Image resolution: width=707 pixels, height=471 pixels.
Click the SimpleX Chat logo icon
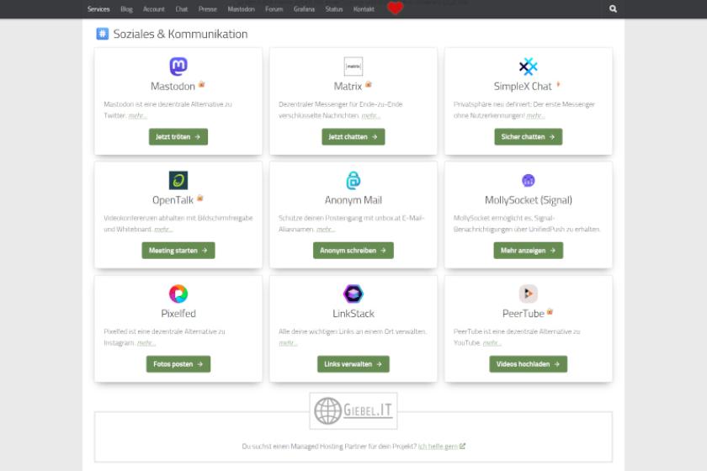(528, 66)
